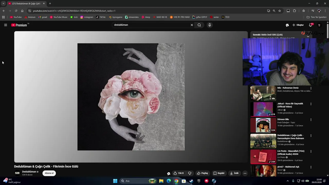The image size is (329, 185).
Task: Open the streamlabs bookmark
Action: tap(132, 17)
